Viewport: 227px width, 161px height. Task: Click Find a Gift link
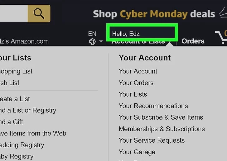pyautogui.click(x=11, y=122)
